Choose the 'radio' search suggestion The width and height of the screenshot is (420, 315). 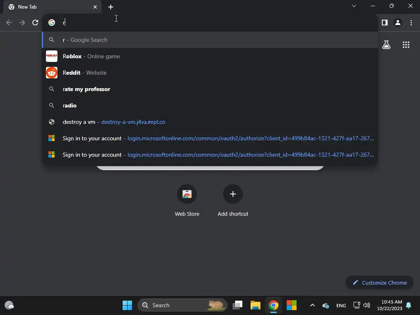pos(210,105)
